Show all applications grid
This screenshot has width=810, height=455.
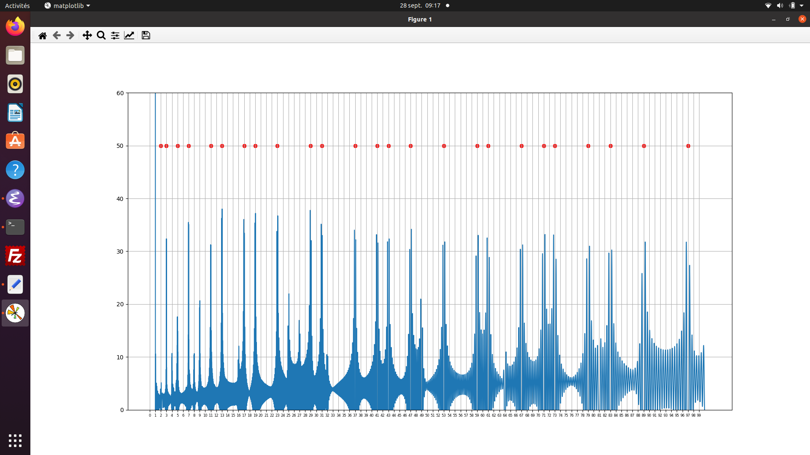click(x=15, y=440)
